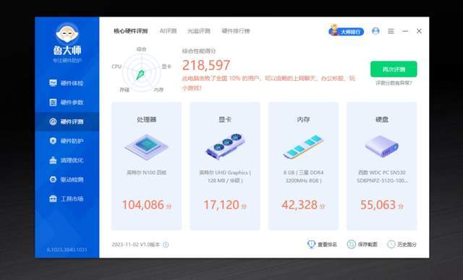Click the processor chip image
Screen dimensions: 463x280
146,146
